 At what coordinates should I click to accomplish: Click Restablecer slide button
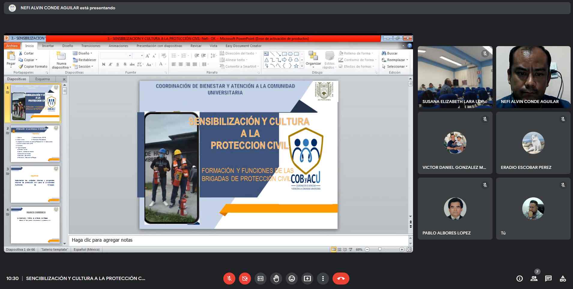(x=85, y=60)
